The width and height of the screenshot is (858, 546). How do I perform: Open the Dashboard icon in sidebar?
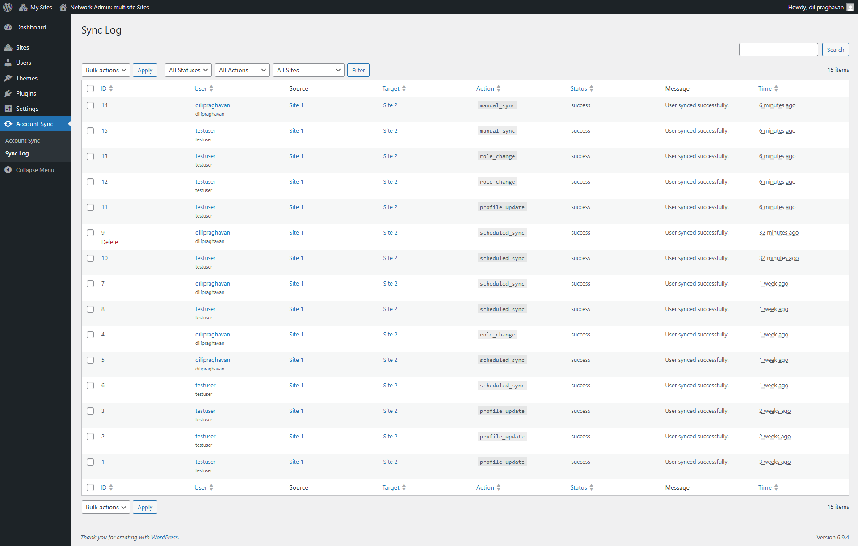(8, 27)
